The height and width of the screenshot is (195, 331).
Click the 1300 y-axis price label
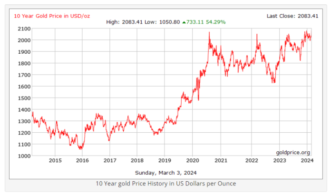[25, 121]
